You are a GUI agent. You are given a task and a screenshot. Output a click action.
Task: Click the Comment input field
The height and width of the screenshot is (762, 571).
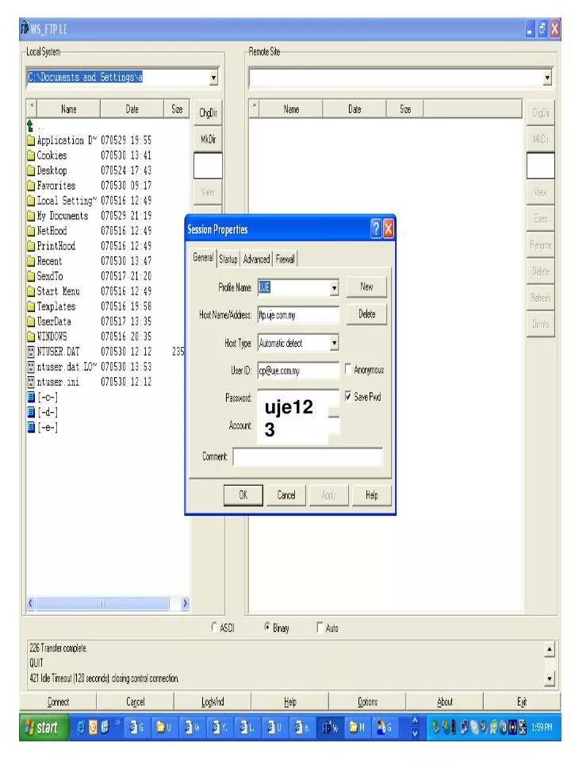[x=308, y=457]
